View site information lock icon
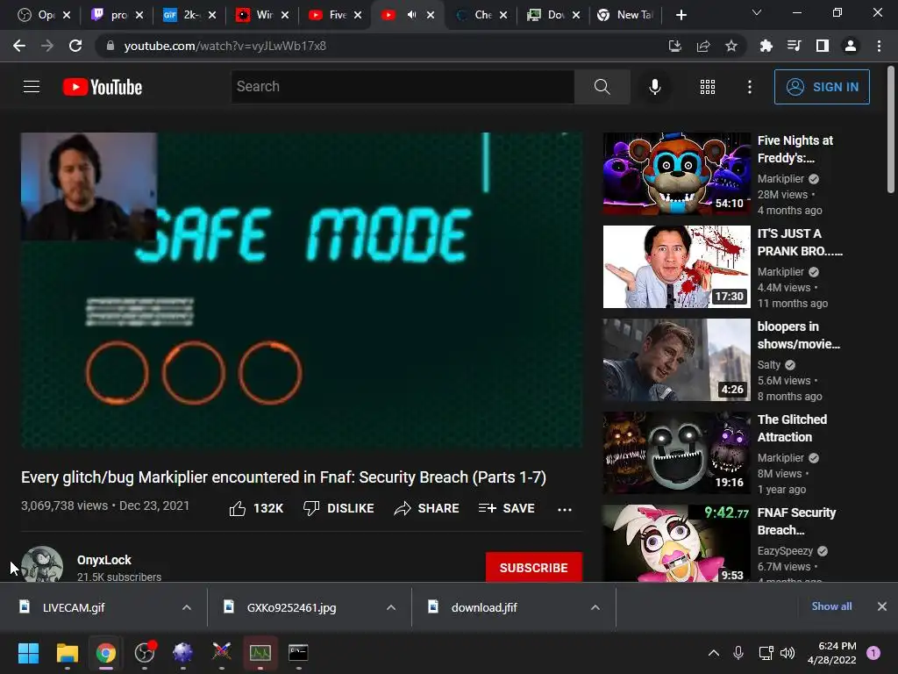 [110, 46]
